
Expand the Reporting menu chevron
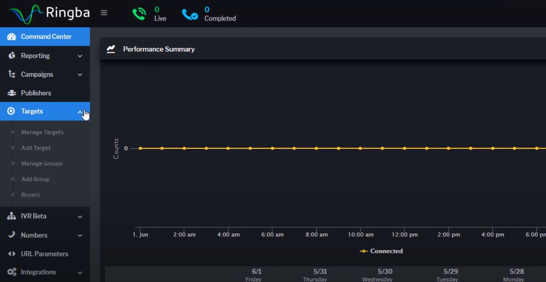(80, 56)
